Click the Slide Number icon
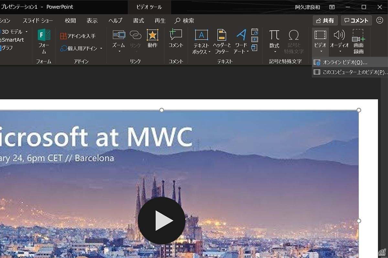This screenshot has width=388, height=258. [x=255, y=40]
